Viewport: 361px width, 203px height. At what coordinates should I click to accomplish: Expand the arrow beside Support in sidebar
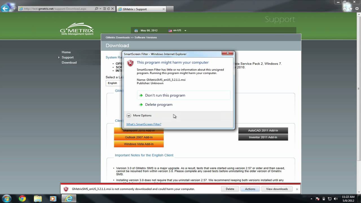coord(59,57)
